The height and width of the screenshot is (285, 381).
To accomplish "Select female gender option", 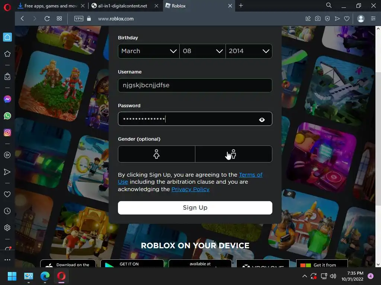I will pos(157,154).
